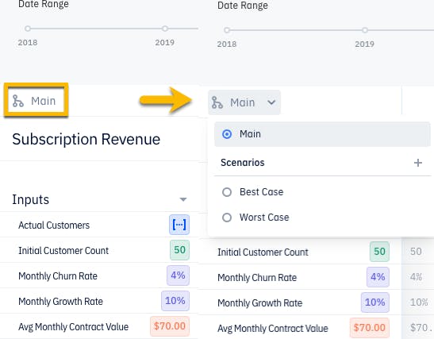Click the left panel 10% Monthly Growth chip
Screen dimensions: 434x339
[x=175, y=301]
